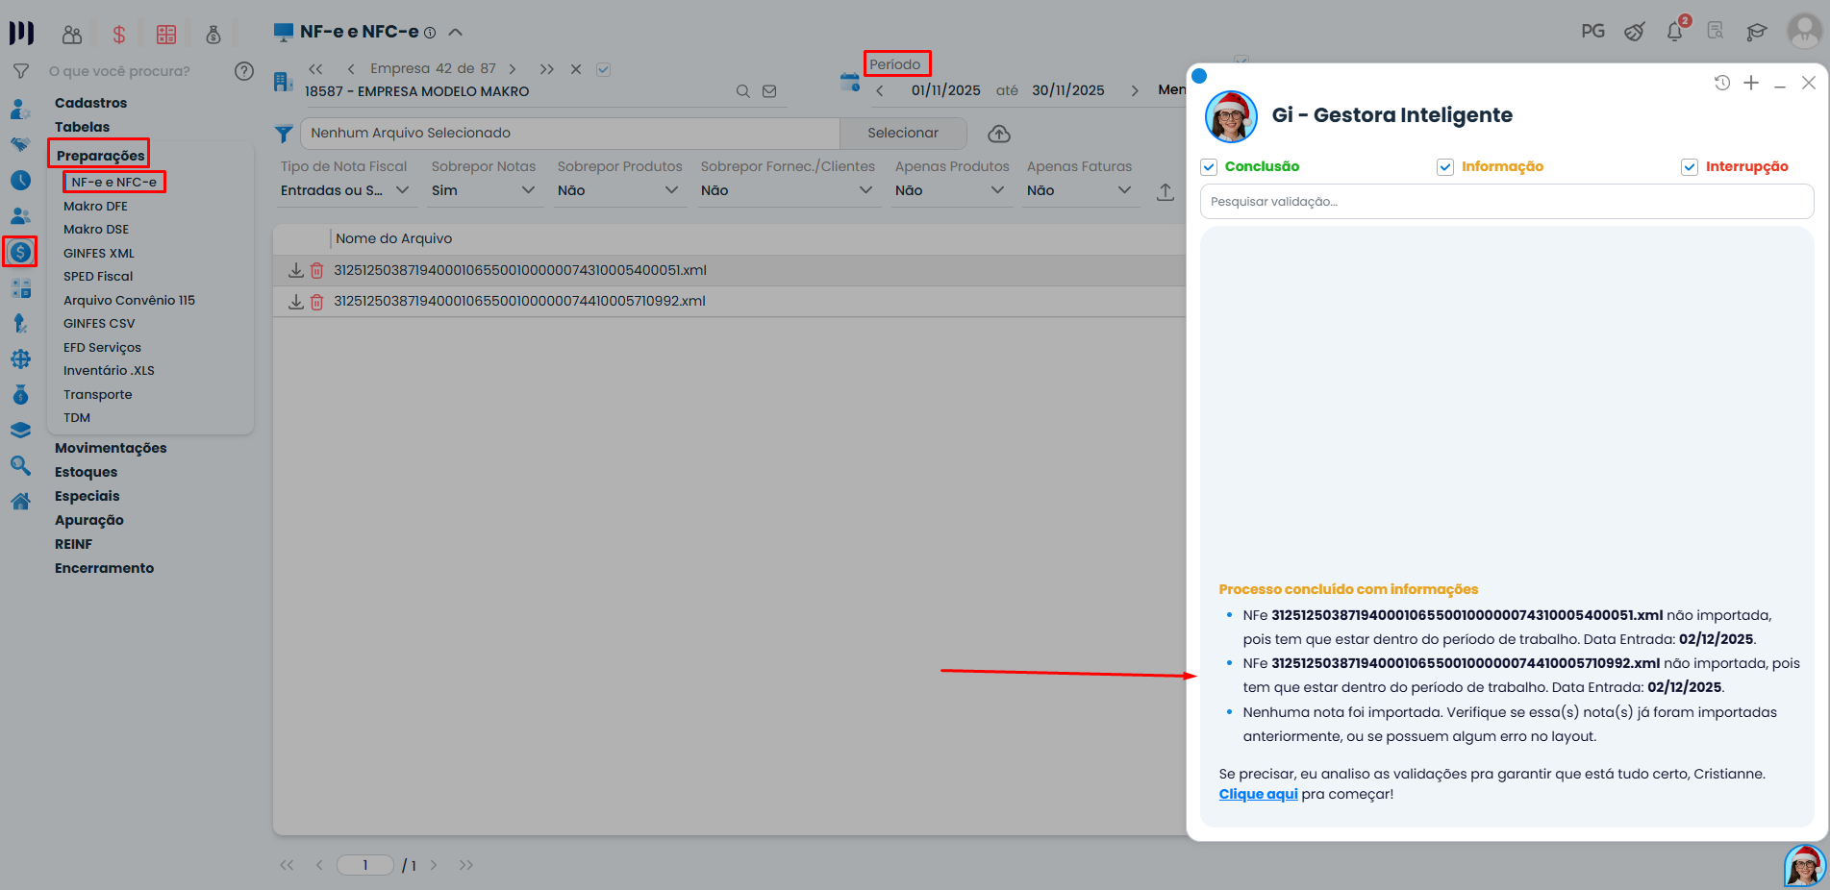The height and width of the screenshot is (890, 1830).
Task: Open the notifications bell with 2 alerts
Action: coord(1674,32)
